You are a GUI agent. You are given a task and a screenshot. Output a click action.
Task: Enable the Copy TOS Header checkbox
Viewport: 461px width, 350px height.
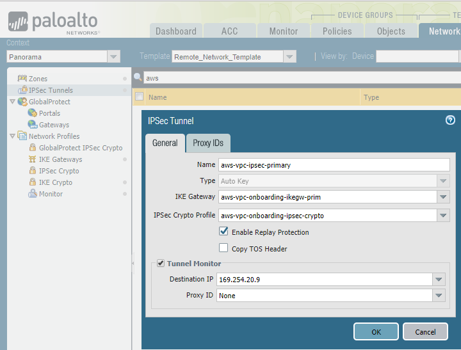223,248
